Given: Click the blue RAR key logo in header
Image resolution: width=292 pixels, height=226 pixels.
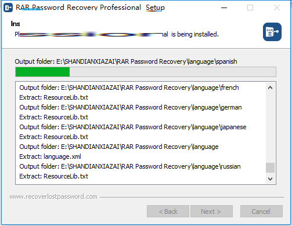Looking at the screenshot, I should (x=272, y=32).
